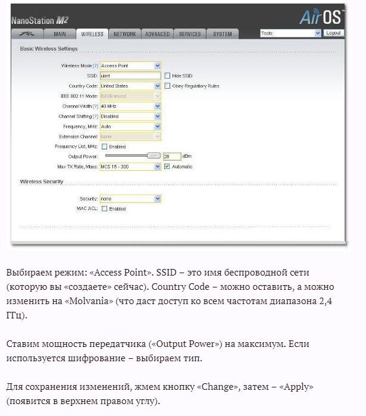Click the NanoStation M2 title
The image size is (366, 416).
[40, 20]
